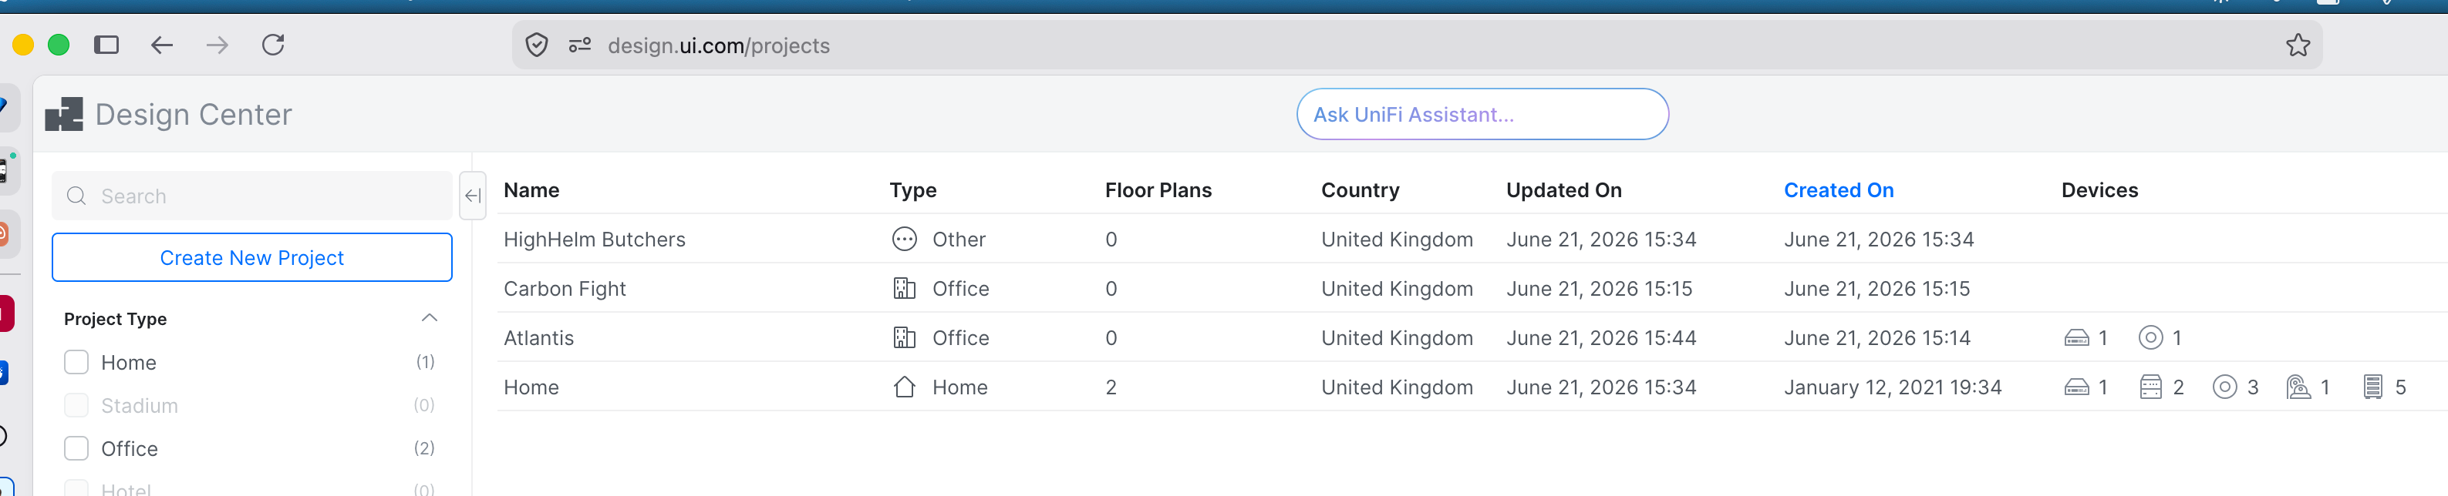2448x496 pixels.
Task: Click the search magnifier icon
Action: point(76,196)
